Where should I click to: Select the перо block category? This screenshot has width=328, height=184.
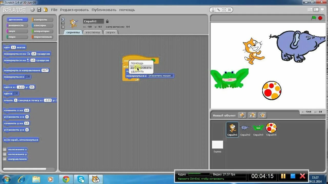[17, 37]
